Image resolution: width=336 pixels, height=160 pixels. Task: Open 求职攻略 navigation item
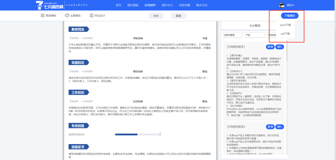click(184, 5)
